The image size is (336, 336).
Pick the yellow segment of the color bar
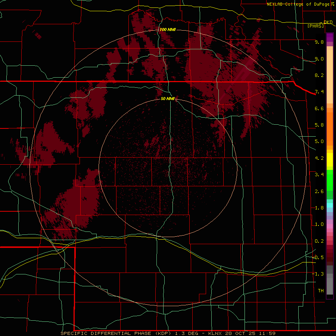[330, 160]
